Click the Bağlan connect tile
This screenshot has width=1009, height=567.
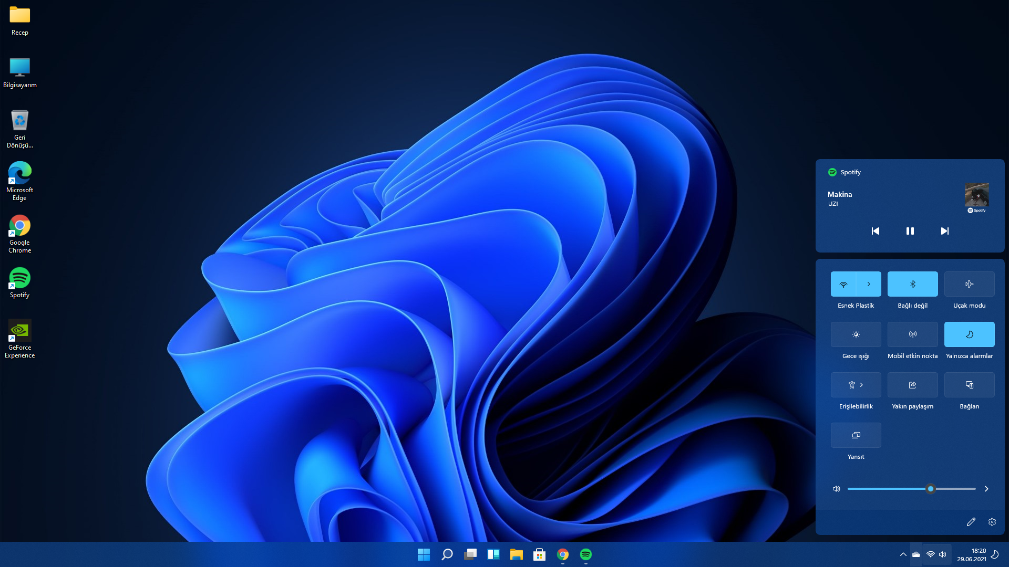pos(969,385)
